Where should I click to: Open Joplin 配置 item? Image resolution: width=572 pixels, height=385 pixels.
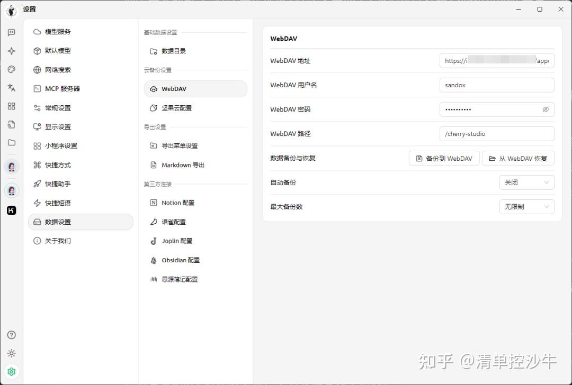coord(195,241)
